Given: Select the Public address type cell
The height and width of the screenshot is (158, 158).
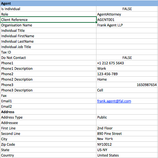Looking at the screenshot, I should coord(127,117).
